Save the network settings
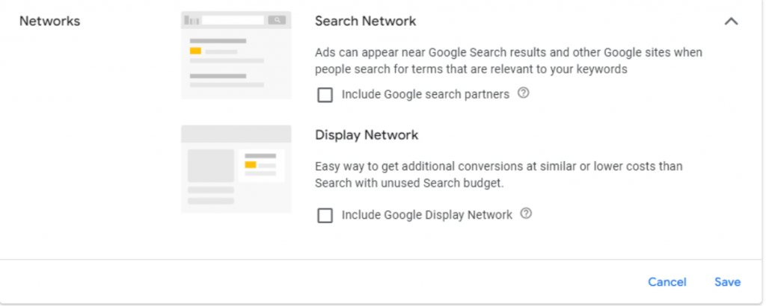 (x=727, y=282)
